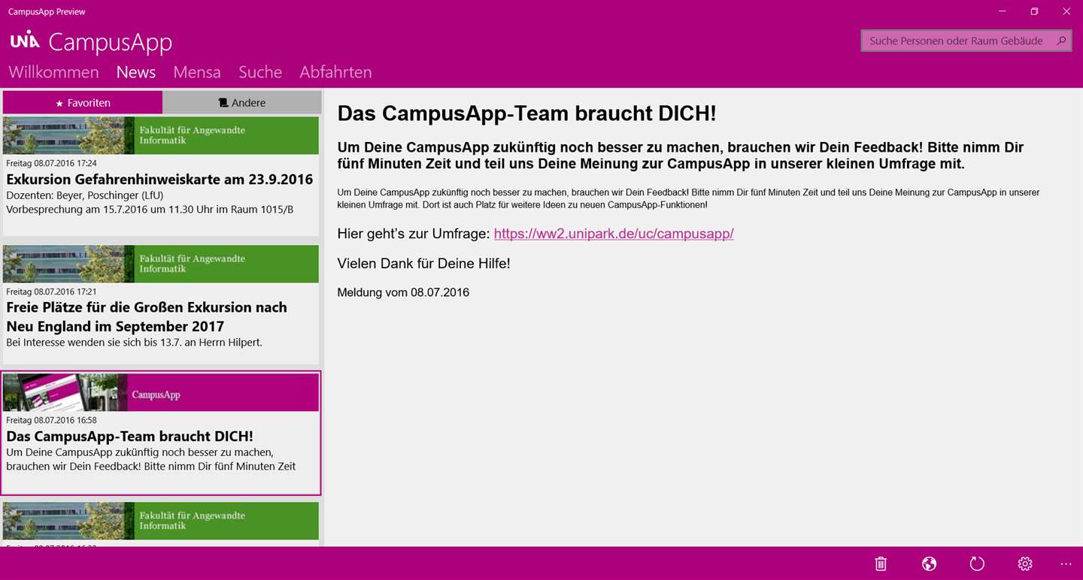Click Fakultät banner above Exkursion Gefahrenhinweiskarte
The image size is (1083, 580).
(161, 135)
